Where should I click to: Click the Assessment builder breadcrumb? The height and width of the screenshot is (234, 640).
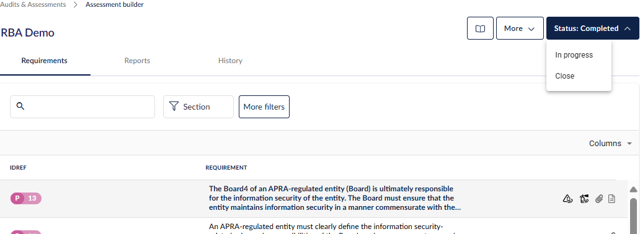[x=114, y=5]
